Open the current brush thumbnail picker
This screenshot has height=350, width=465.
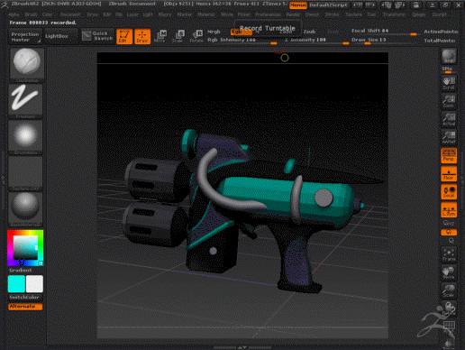click(x=26, y=64)
